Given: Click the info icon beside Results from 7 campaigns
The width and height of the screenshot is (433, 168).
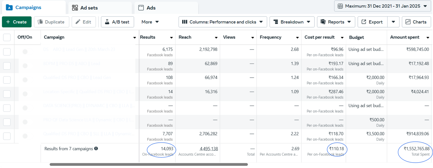Looking at the screenshot, I should (96, 149).
